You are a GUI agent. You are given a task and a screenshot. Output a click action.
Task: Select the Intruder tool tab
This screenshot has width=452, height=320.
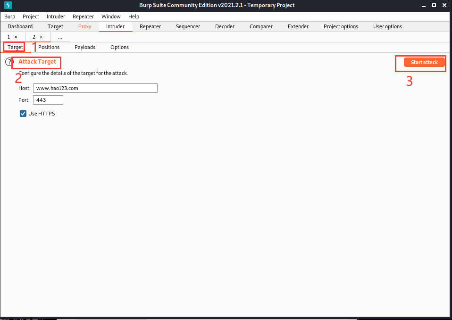point(115,26)
